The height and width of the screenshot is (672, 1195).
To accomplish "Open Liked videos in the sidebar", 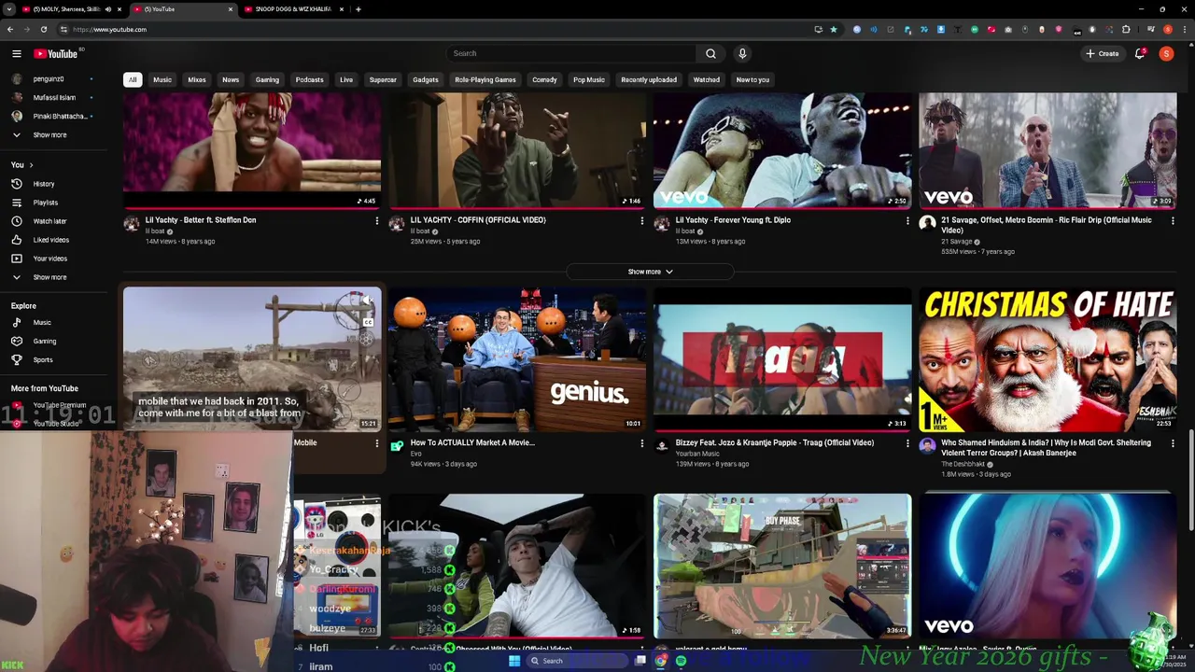I will 50,240.
